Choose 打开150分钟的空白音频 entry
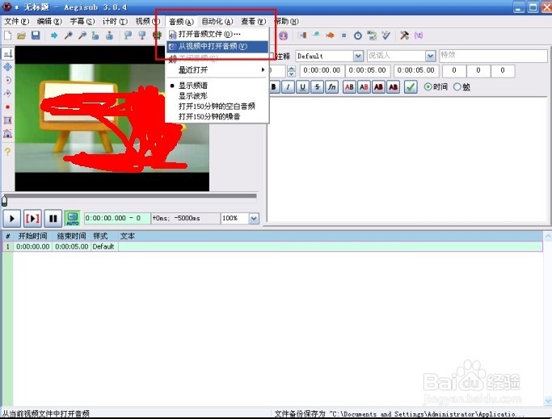This screenshot has width=552, height=419. pos(217,107)
